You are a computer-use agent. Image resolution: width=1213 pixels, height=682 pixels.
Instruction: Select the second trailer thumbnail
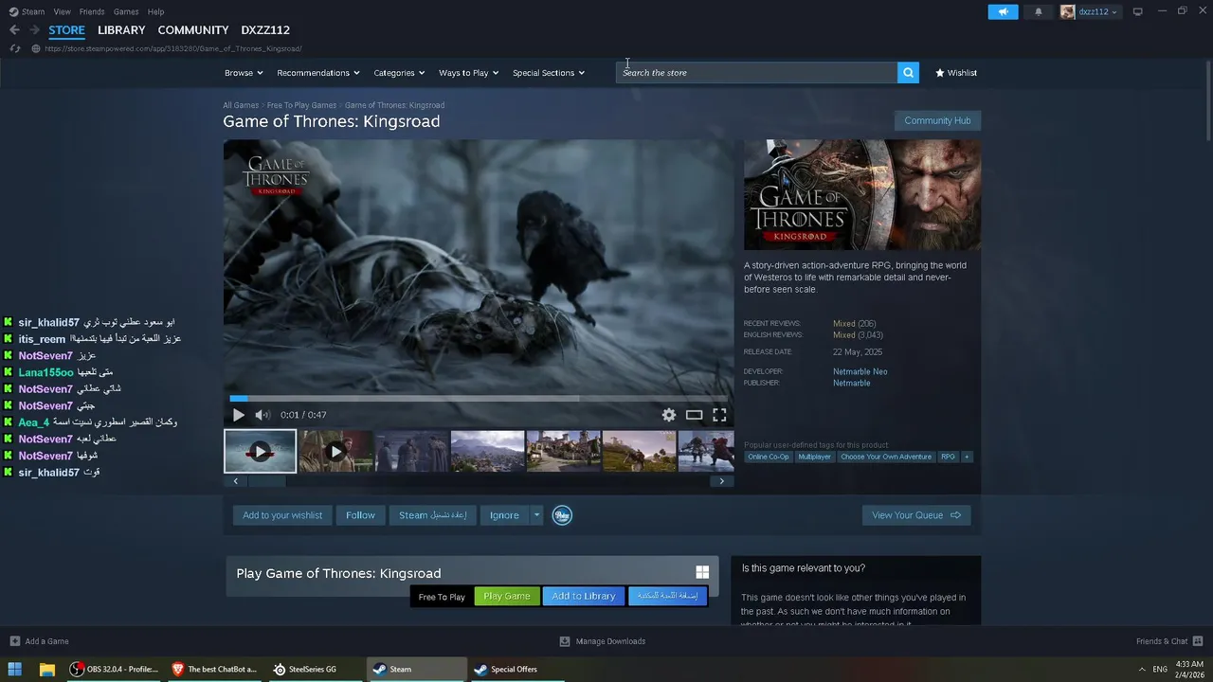pyautogui.click(x=335, y=451)
